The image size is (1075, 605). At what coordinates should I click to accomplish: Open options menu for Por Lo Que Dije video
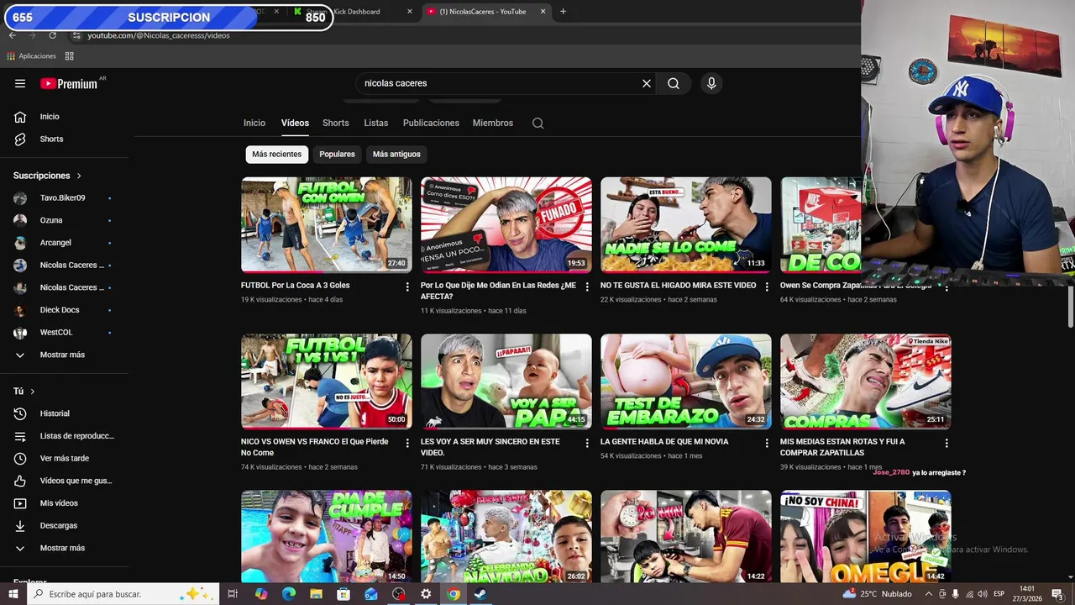[x=587, y=287]
